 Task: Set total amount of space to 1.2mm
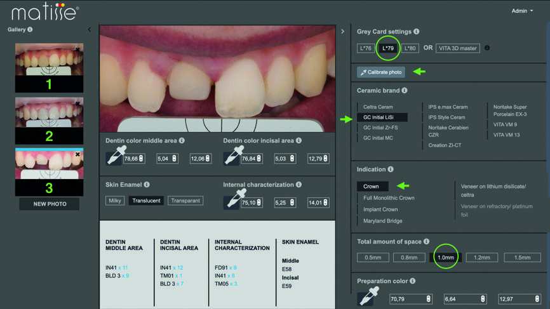(x=482, y=258)
